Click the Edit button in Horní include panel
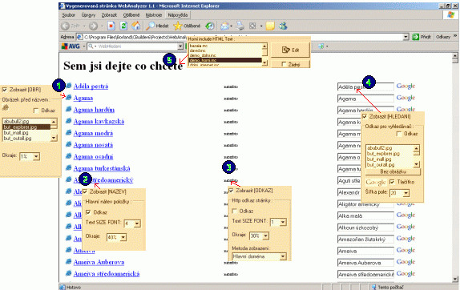460x290 pixels. click(290, 50)
